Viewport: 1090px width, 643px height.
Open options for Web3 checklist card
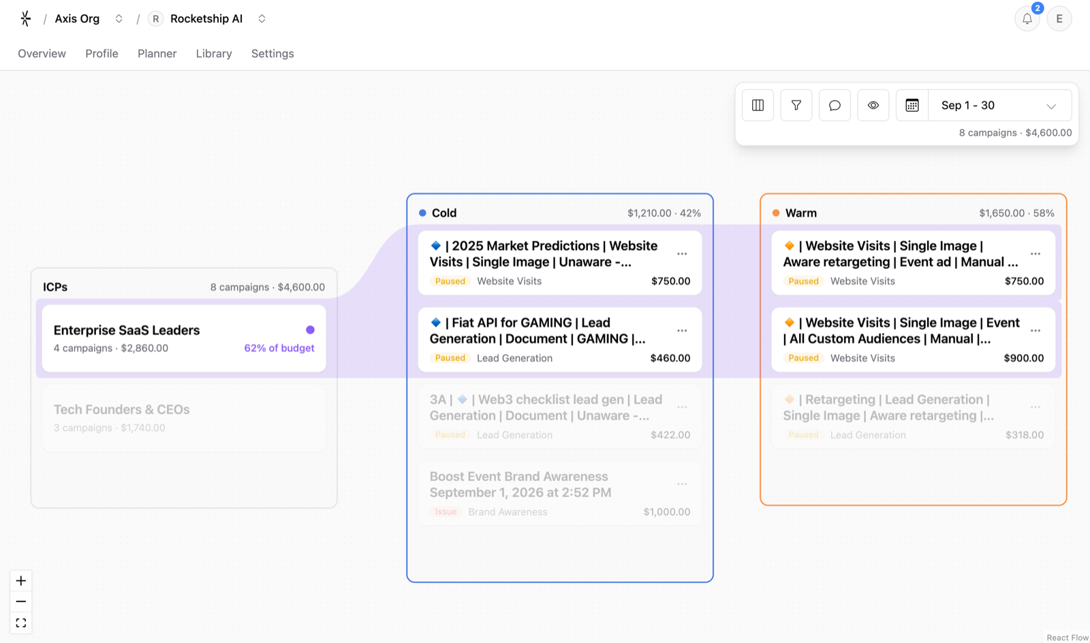tap(682, 407)
